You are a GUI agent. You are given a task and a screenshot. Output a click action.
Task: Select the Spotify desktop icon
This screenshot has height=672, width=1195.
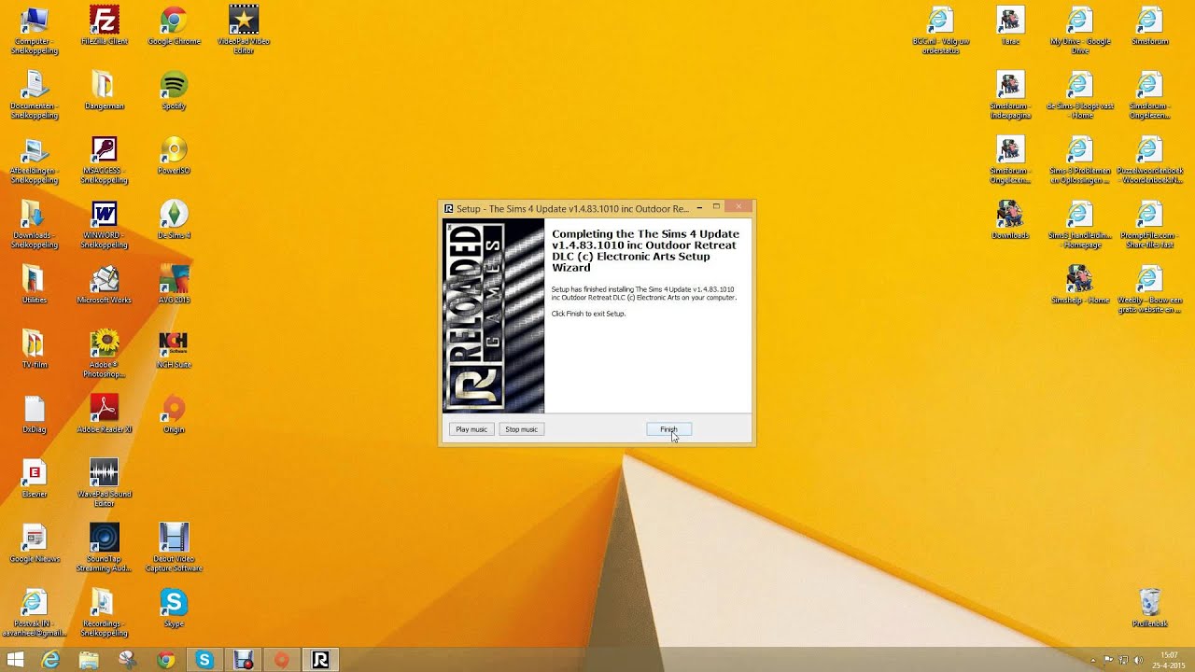[174, 91]
